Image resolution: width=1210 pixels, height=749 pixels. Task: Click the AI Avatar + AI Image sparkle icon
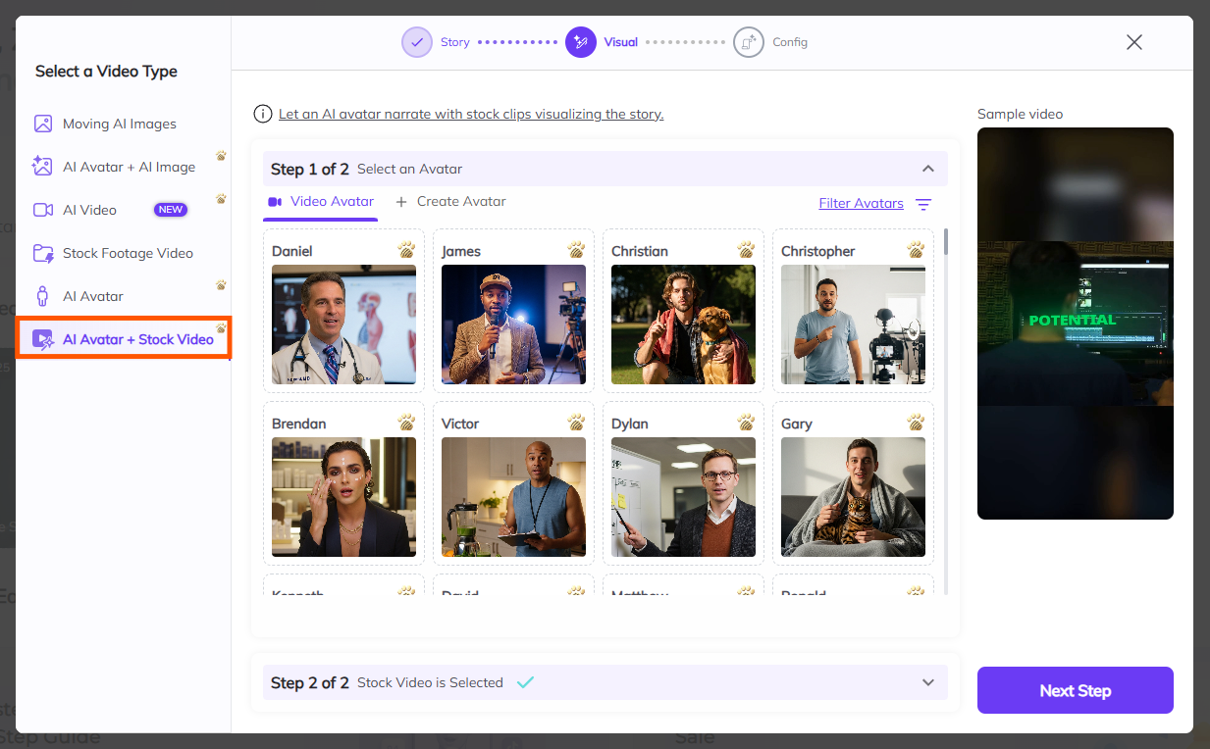point(42,167)
